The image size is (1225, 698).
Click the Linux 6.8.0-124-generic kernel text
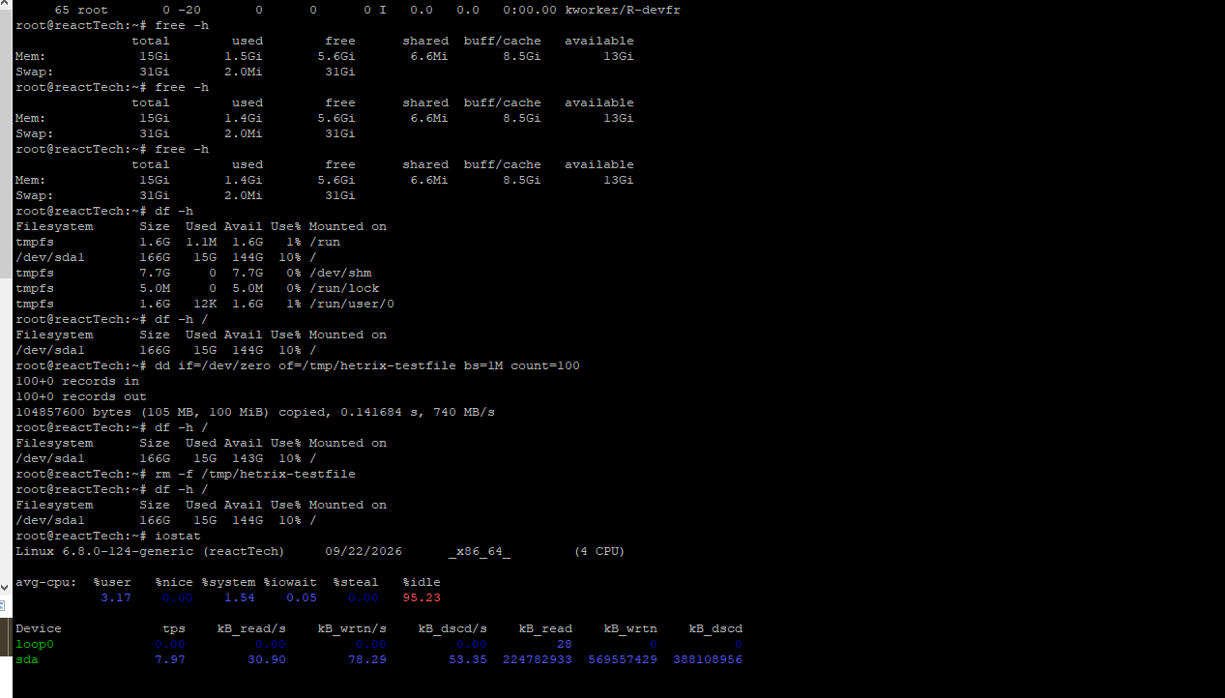[x=104, y=551]
